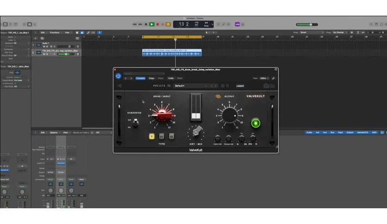Click the add track plus button
This screenshot has height=224, width=387.
pos(36,38)
